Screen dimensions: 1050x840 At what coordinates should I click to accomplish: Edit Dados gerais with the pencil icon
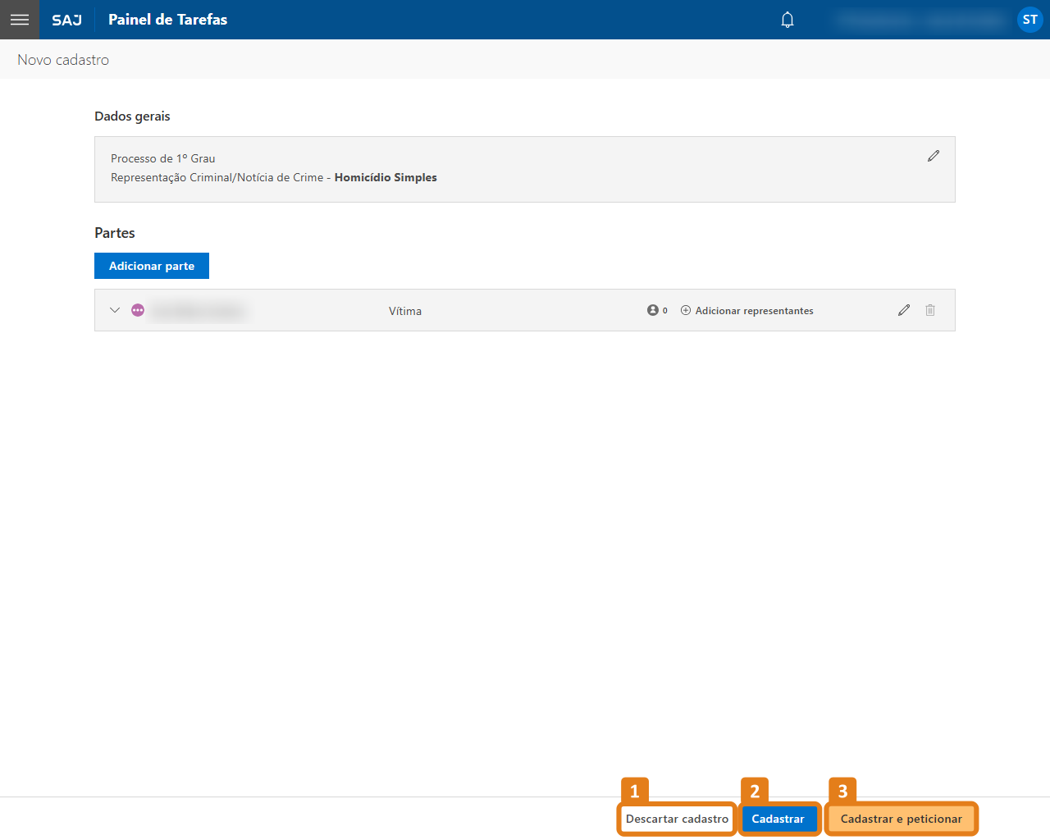933,156
